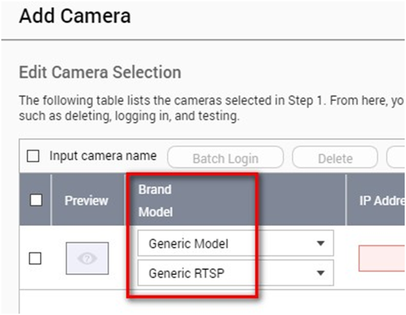This screenshot has height=315, width=406.
Task: Click the partially visible button after Delete
Action: 396,158
